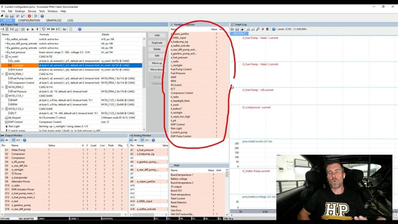Click the first icon in Project Tree toolbar
The image size is (398, 224).
coord(2,29)
